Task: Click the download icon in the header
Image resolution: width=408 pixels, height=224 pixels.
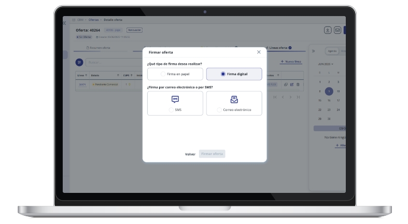Action: 328,31
